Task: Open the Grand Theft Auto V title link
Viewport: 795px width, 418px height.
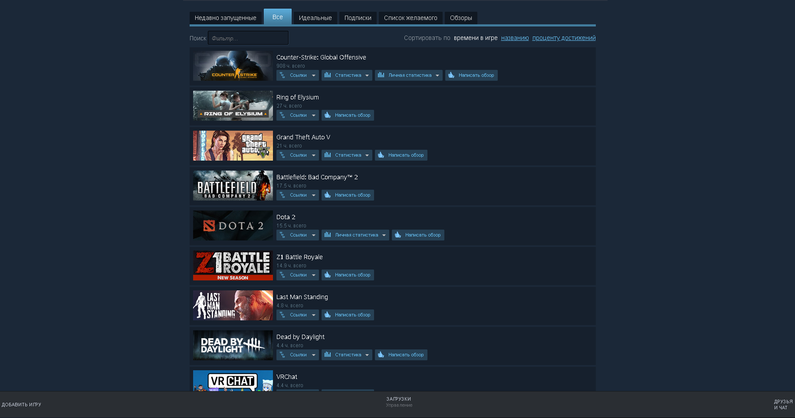Action: [303, 137]
